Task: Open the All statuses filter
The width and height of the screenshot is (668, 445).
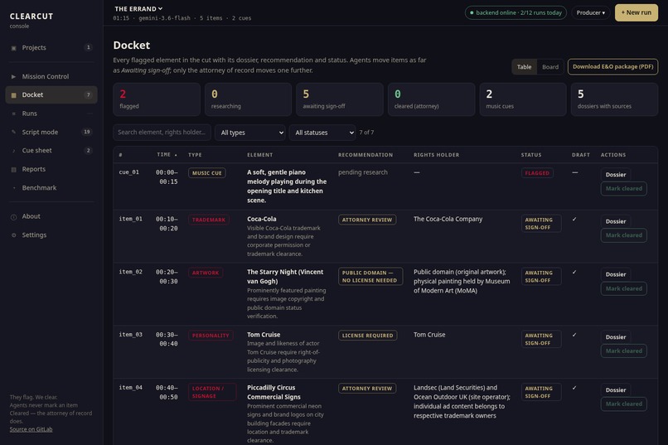Action: [322, 133]
